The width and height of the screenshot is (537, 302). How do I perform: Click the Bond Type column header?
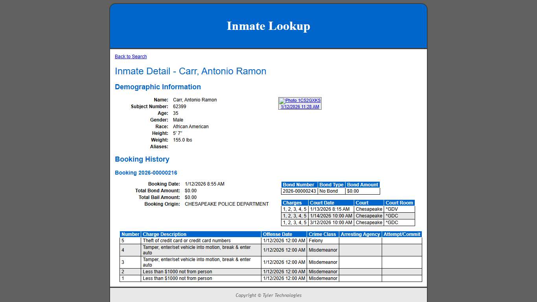pyautogui.click(x=331, y=184)
